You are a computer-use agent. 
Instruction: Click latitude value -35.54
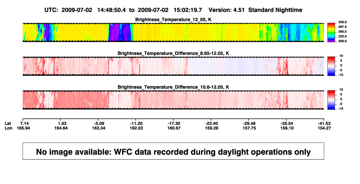(287, 123)
